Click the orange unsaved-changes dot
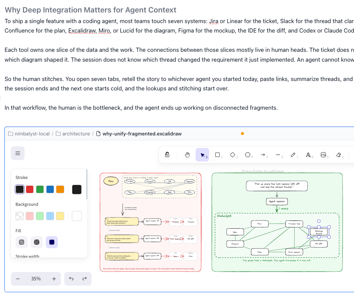The width and height of the screenshot is (354, 300). click(242, 134)
